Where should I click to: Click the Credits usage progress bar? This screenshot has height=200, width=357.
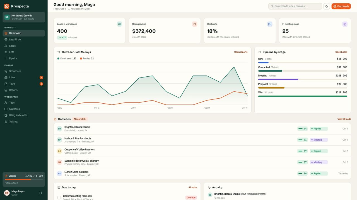pyautogui.click(x=24, y=179)
